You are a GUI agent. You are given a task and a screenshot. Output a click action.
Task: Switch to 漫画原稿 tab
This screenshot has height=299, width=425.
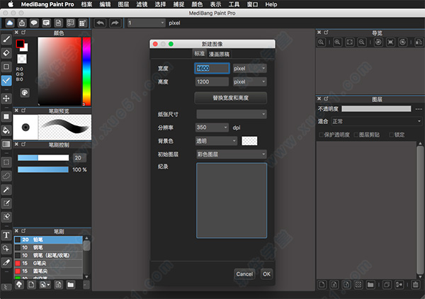pos(219,55)
